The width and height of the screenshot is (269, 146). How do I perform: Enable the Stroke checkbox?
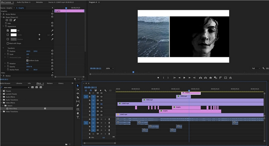click(x=8, y=35)
